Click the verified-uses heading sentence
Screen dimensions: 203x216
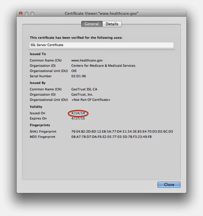tap(76, 38)
